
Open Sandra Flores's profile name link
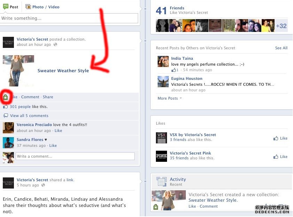pos(30,140)
